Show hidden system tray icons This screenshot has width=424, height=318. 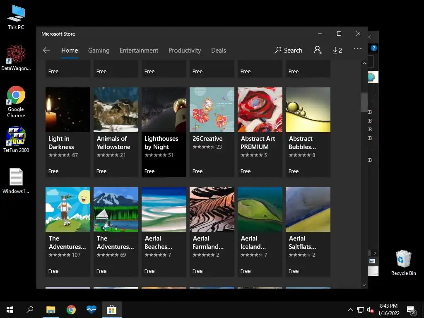350,310
